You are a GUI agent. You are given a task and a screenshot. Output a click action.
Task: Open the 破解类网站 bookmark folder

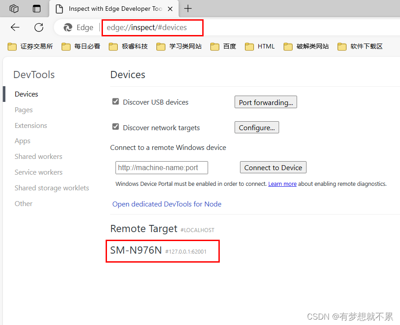coord(306,46)
